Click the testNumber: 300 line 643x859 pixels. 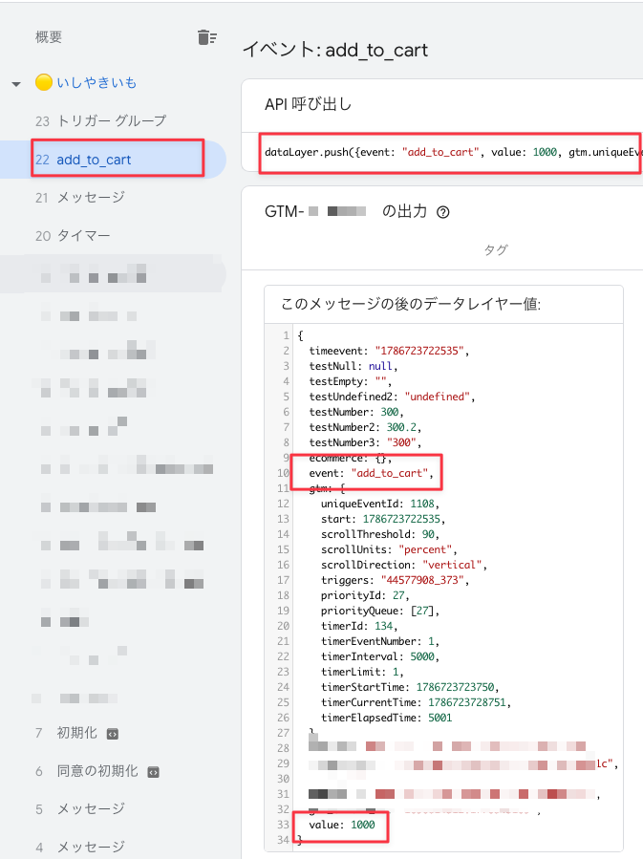click(356, 412)
